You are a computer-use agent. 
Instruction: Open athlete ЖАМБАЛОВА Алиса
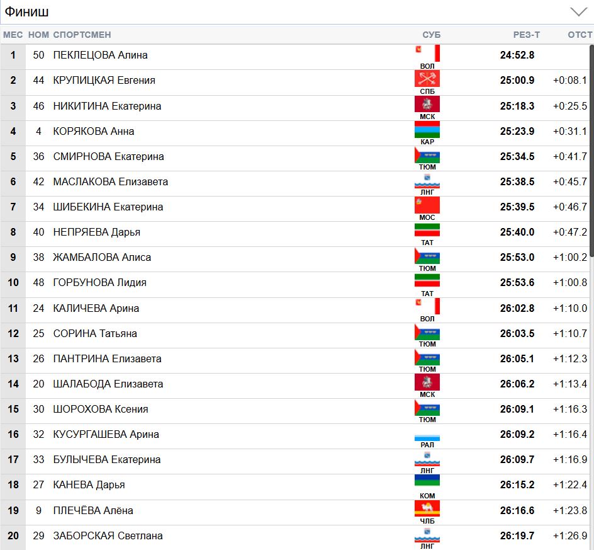tap(102, 258)
